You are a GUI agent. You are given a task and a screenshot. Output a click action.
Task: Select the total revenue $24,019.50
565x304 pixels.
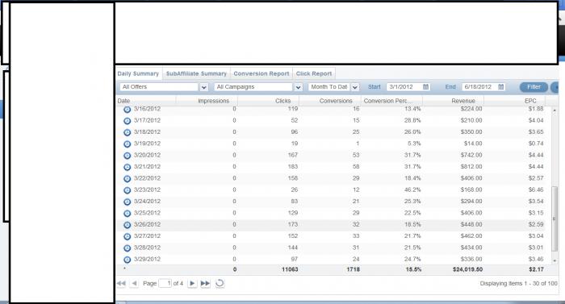[x=467, y=269]
